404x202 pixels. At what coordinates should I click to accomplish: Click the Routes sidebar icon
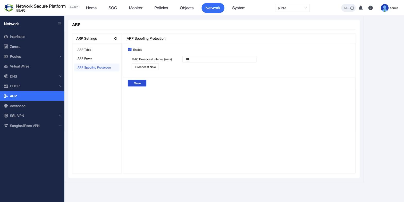pos(6,56)
